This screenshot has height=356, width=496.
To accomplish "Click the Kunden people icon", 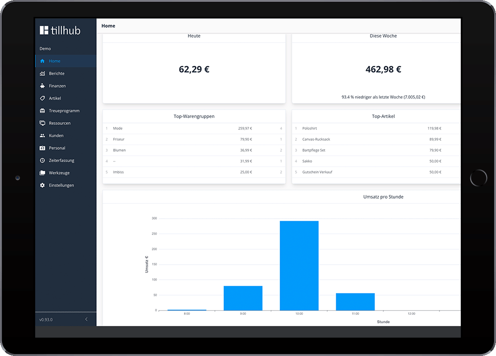I will tap(42, 135).
